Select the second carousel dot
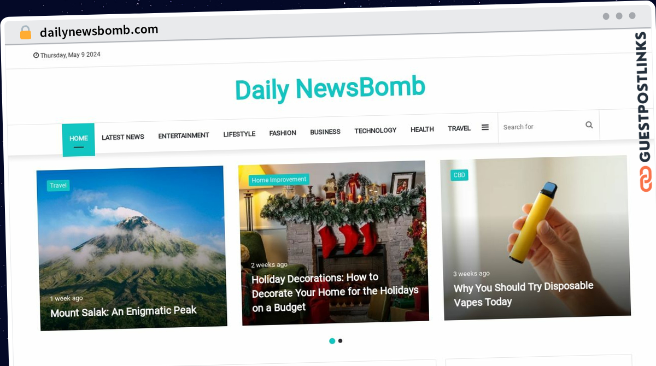 click(x=341, y=341)
